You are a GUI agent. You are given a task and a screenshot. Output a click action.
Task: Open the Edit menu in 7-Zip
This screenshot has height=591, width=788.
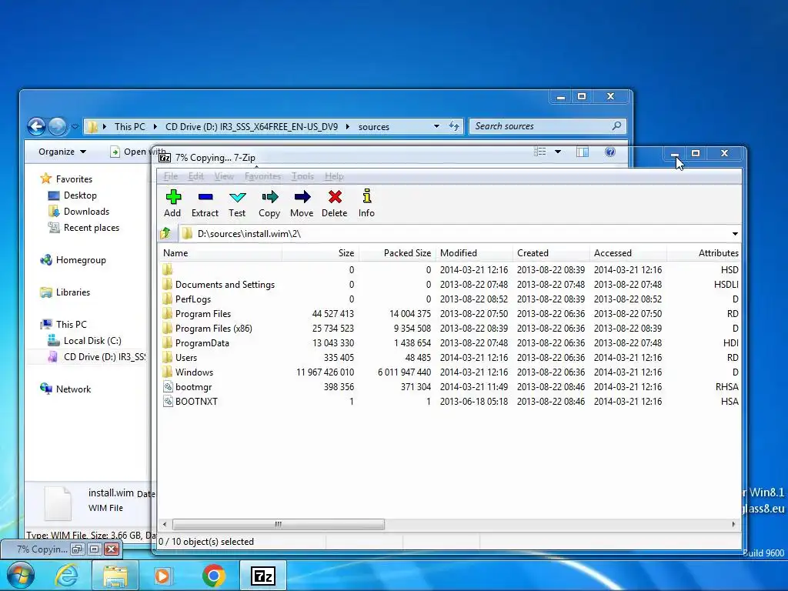coord(195,176)
